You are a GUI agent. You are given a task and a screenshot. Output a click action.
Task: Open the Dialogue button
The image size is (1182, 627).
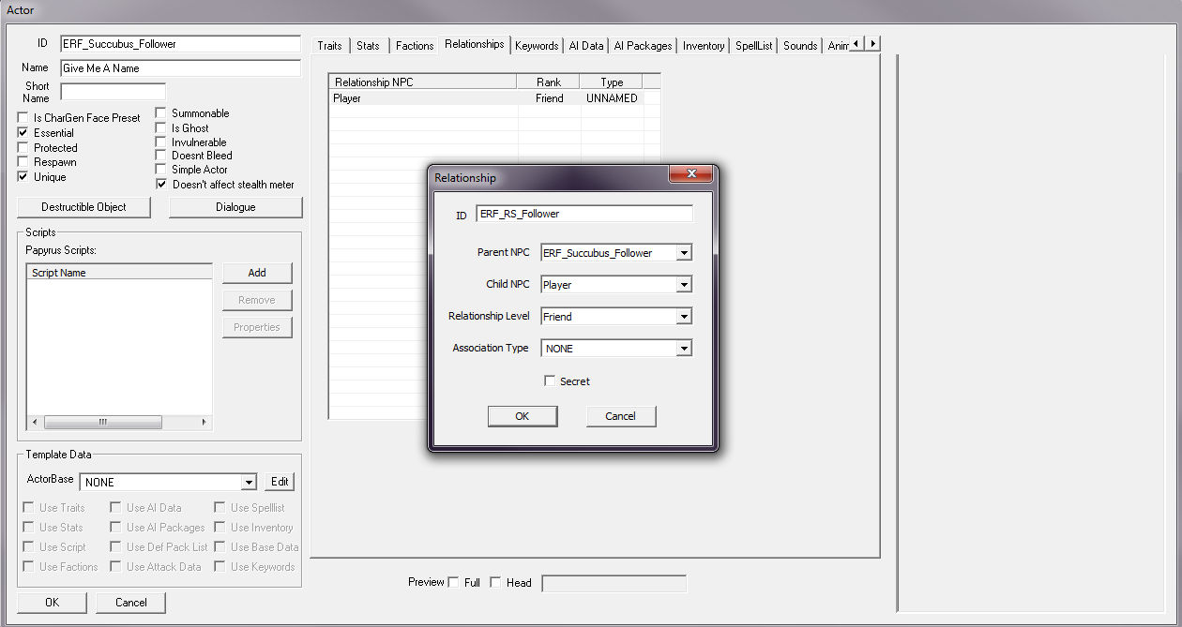[235, 207]
